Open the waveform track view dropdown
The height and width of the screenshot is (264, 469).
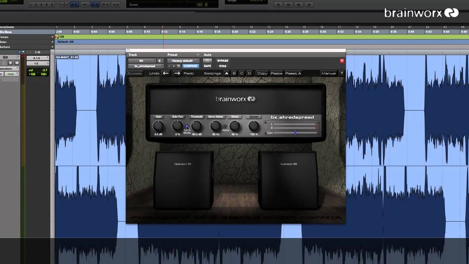coord(9,69)
